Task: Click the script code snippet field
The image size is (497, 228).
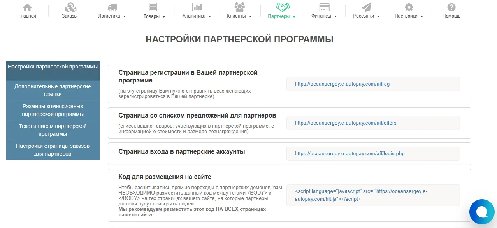Action: [373, 195]
